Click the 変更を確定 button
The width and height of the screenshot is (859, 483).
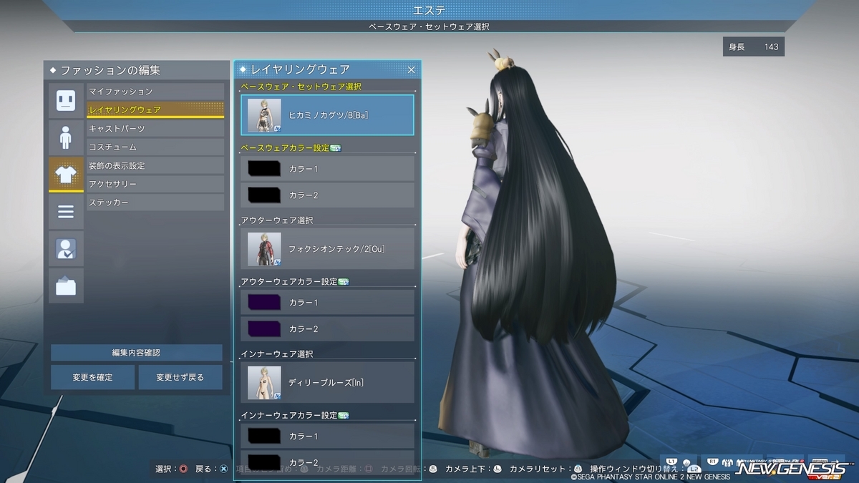point(92,377)
